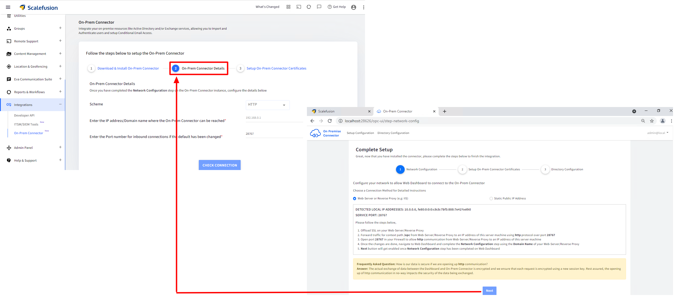
Task: Click the Integrations sidebar icon
Action: click(x=9, y=105)
